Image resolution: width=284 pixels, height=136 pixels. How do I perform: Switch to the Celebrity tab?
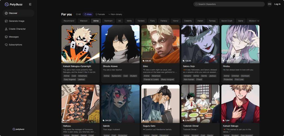tap(188, 21)
